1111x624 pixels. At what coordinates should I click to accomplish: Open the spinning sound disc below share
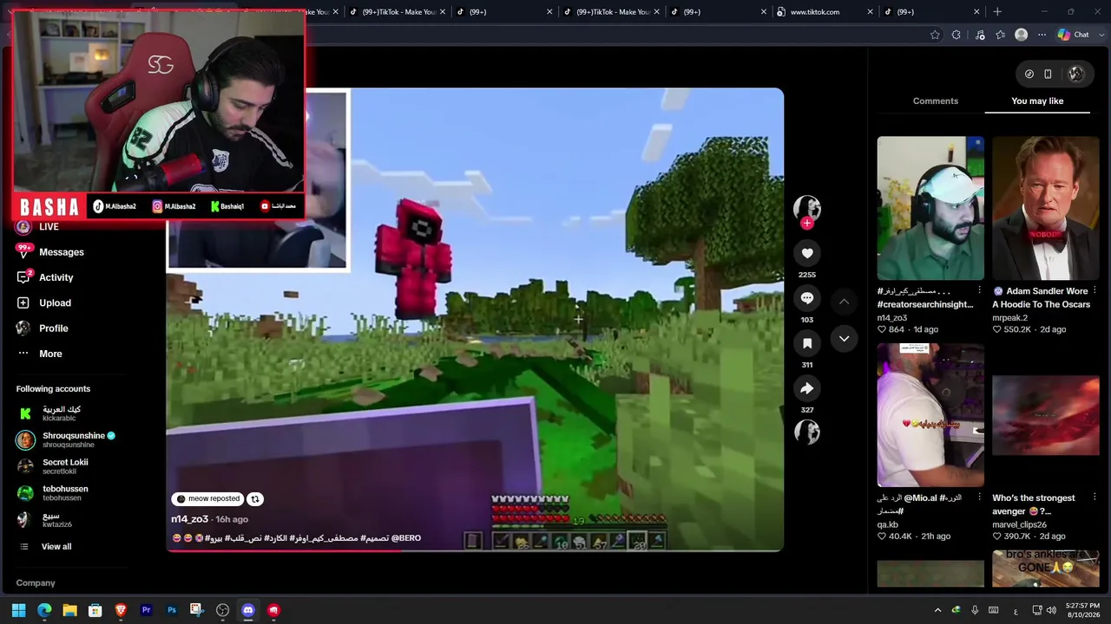click(x=807, y=432)
